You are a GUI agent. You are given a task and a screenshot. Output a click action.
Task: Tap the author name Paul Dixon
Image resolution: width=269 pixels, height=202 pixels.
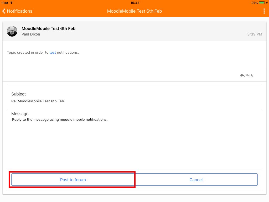(x=31, y=34)
